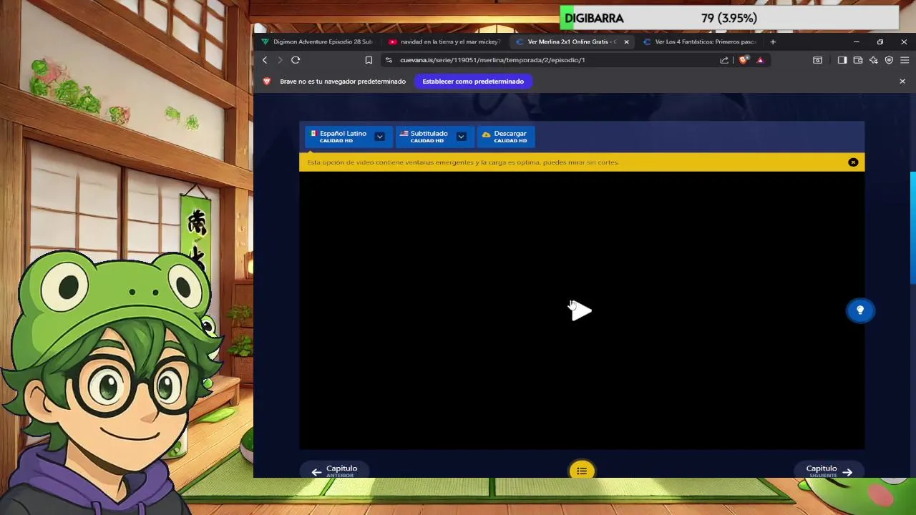Image resolution: width=916 pixels, height=515 pixels.
Task: Go to Capítulo Siguiente
Action: pos(829,471)
